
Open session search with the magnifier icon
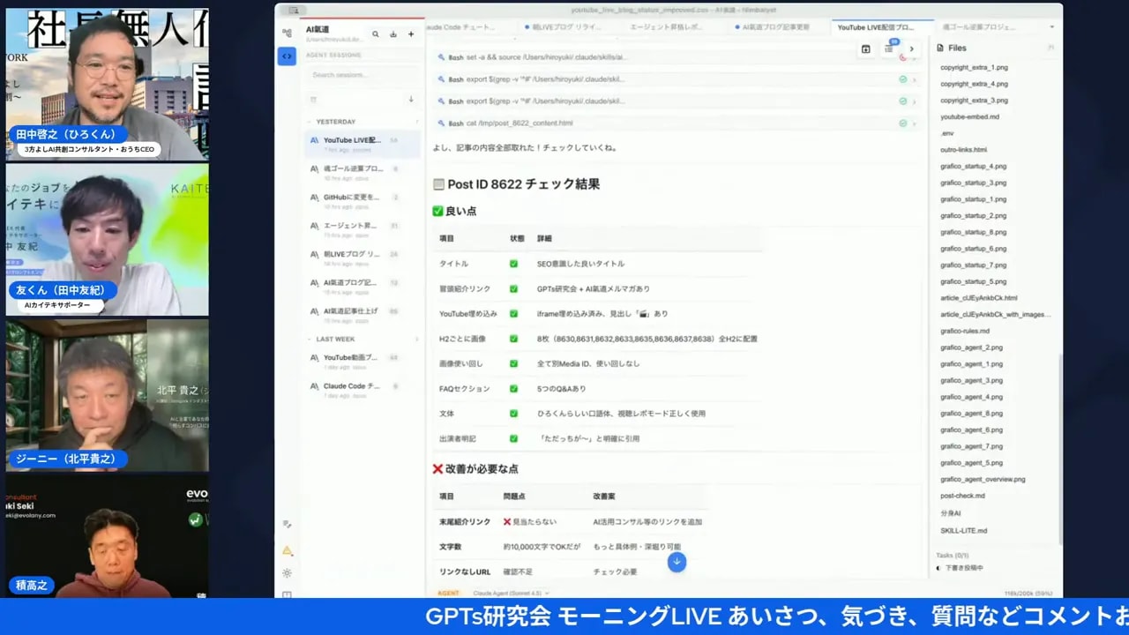point(376,34)
